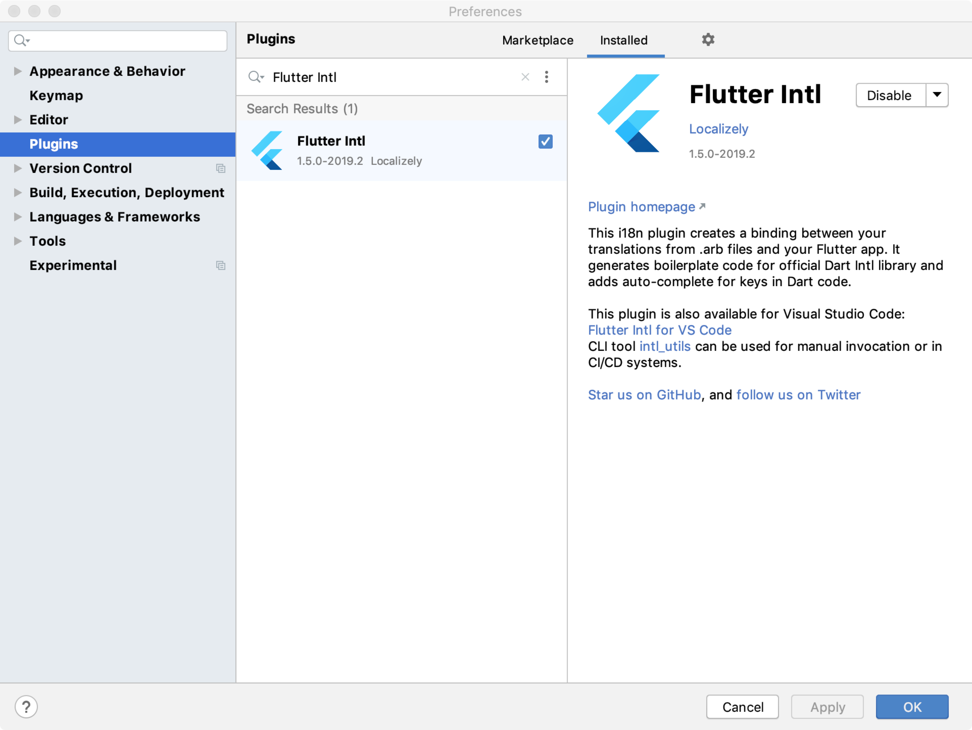This screenshot has height=730, width=972.
Task: Click the settings search magnifier icon in the sidebar
Action: (21, 41)
